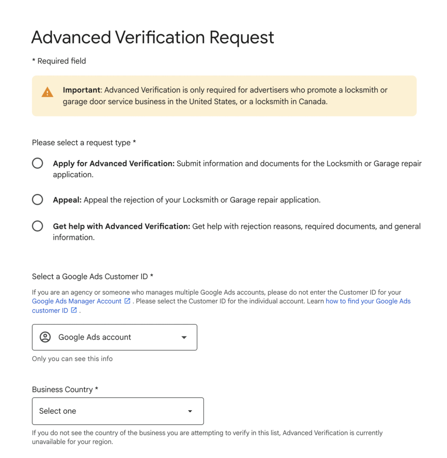Viewport: 447px width, 458px height.
Task: Expand the Business Country 'Select one' dropdown
Action: [118, 411]
